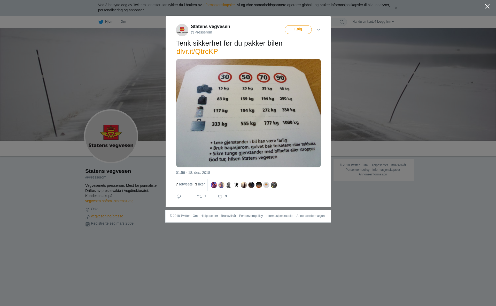This screenshot has height=306, width=496.
Task: Open the dlvr.it/QtrcKP link
Action: 197,52
